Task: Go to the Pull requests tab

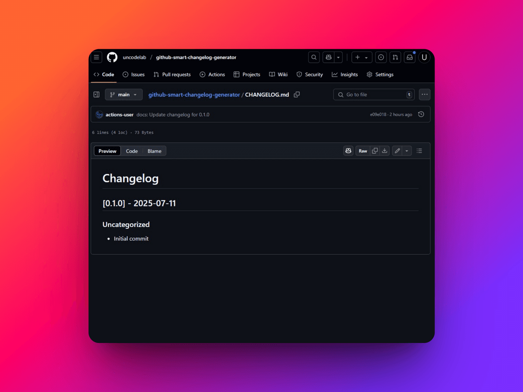Action: [x=172, y=74]
